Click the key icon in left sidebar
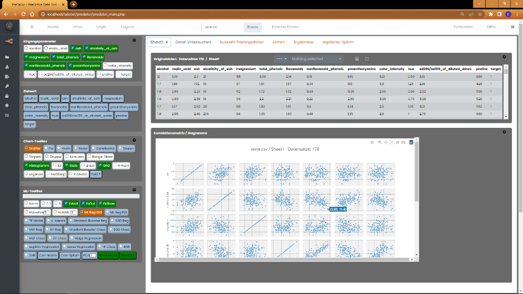The image size is (523, 294). click(7, 86)
